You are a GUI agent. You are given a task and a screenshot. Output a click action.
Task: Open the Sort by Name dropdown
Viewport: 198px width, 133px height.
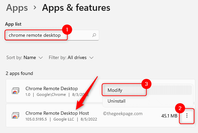tap(25, 58)
